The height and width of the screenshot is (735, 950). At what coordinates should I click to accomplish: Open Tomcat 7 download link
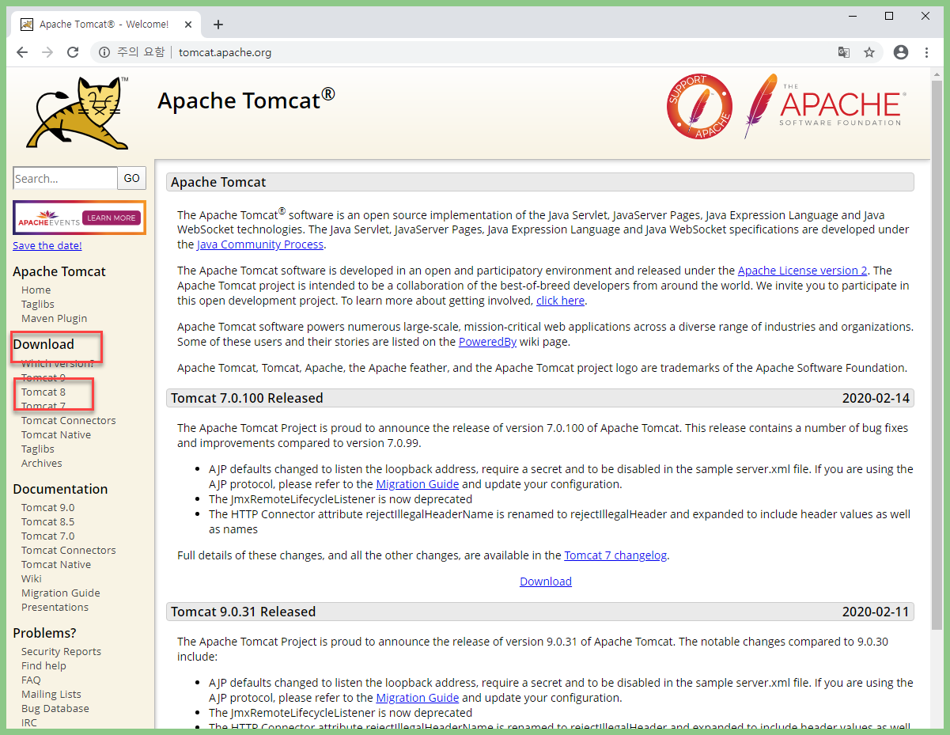44,406
